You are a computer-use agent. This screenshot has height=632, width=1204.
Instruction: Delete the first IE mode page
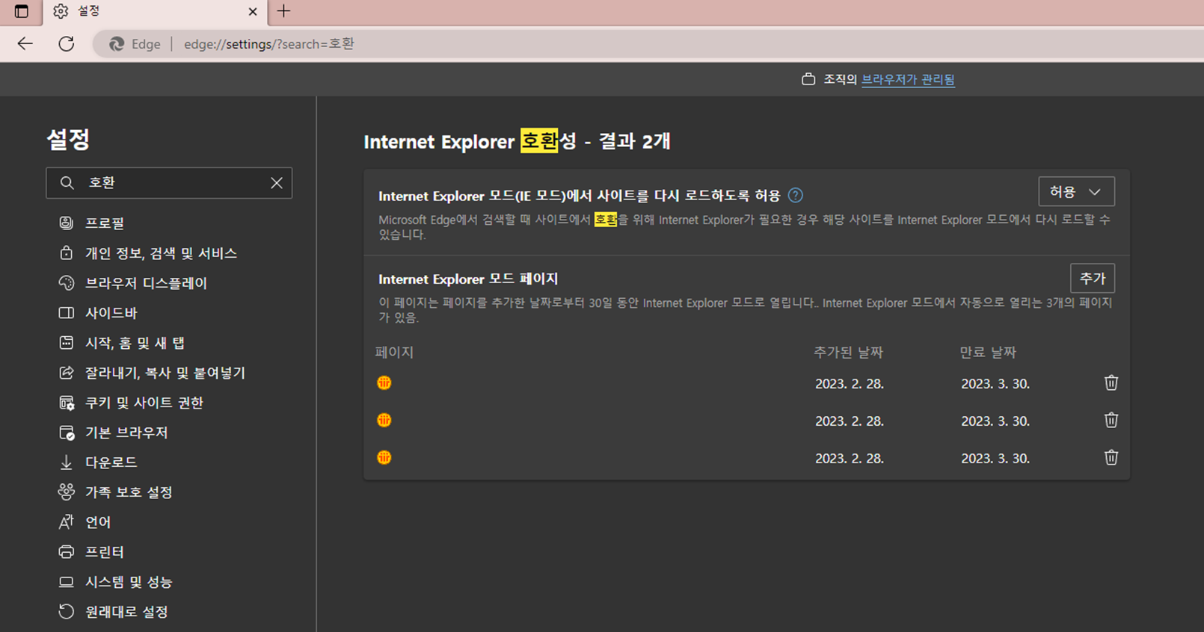coord(1111,382)
